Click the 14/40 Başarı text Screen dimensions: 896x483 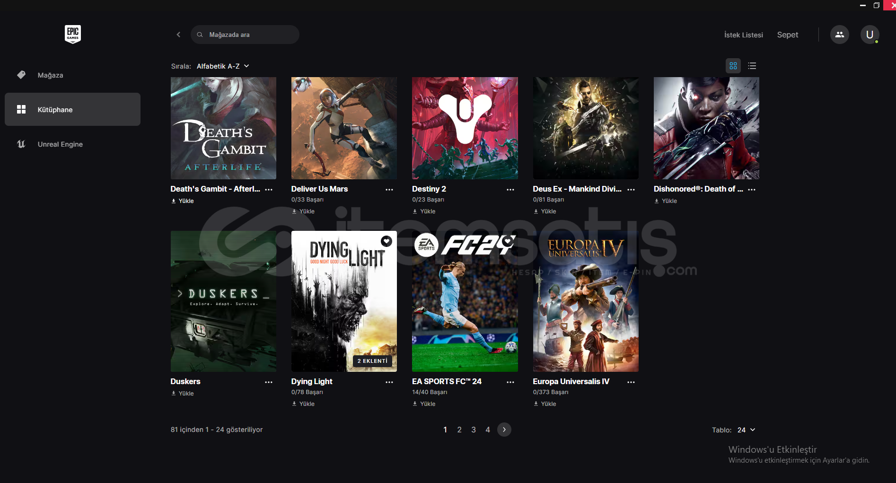pyautogui.click(x=430, y=392)
